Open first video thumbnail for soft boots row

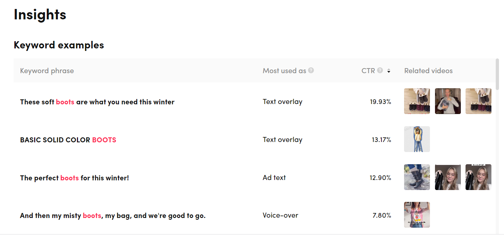(417, 101)
